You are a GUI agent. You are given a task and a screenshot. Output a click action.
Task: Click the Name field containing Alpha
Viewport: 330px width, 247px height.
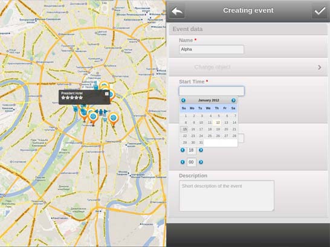point(212,50)
